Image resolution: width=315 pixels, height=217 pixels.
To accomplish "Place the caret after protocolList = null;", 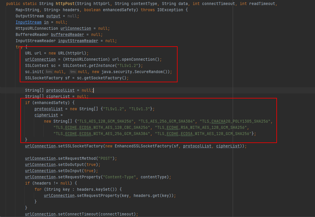I will point(93,90).
